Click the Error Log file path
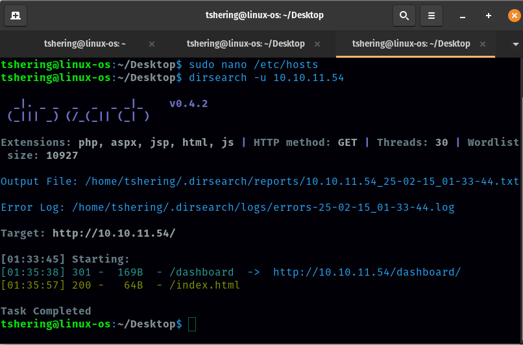 point(263,208)
